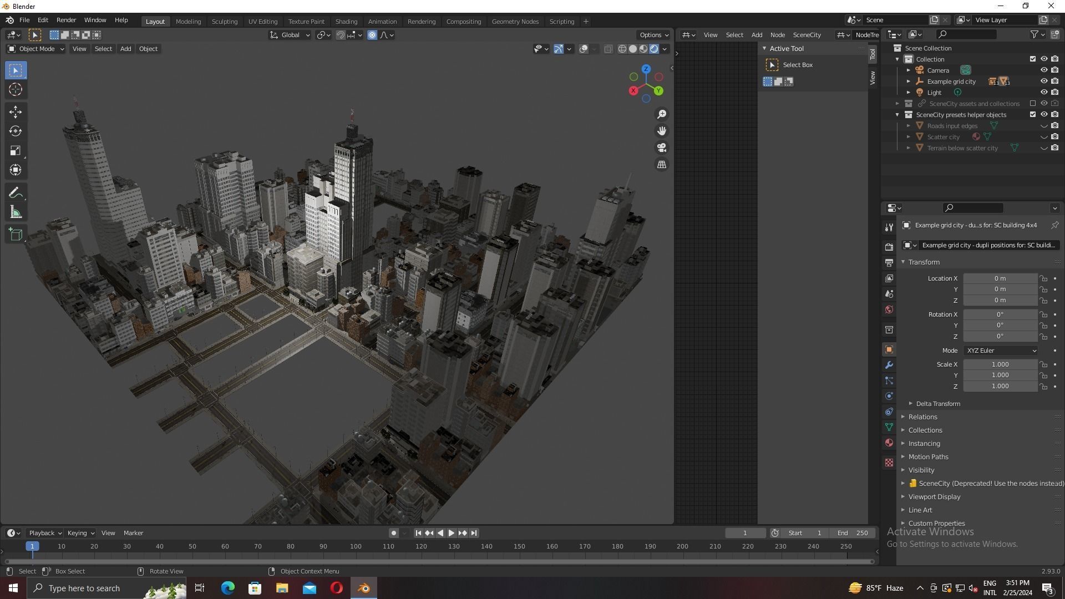Switch to rendered viewport shading
This screenshot has height=599, width=1065.
[654, 49]
